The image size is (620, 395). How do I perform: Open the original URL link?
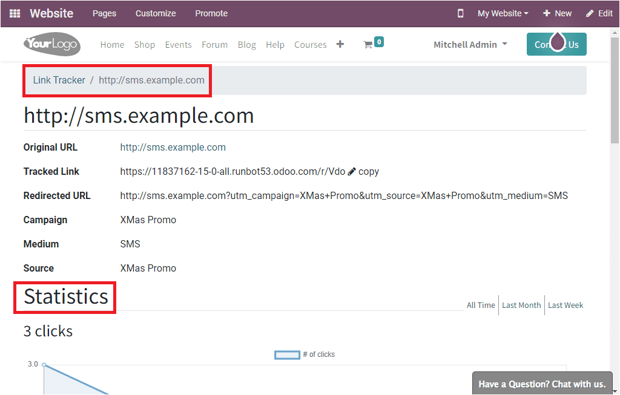pyautogui.click(x=173, y=147)
